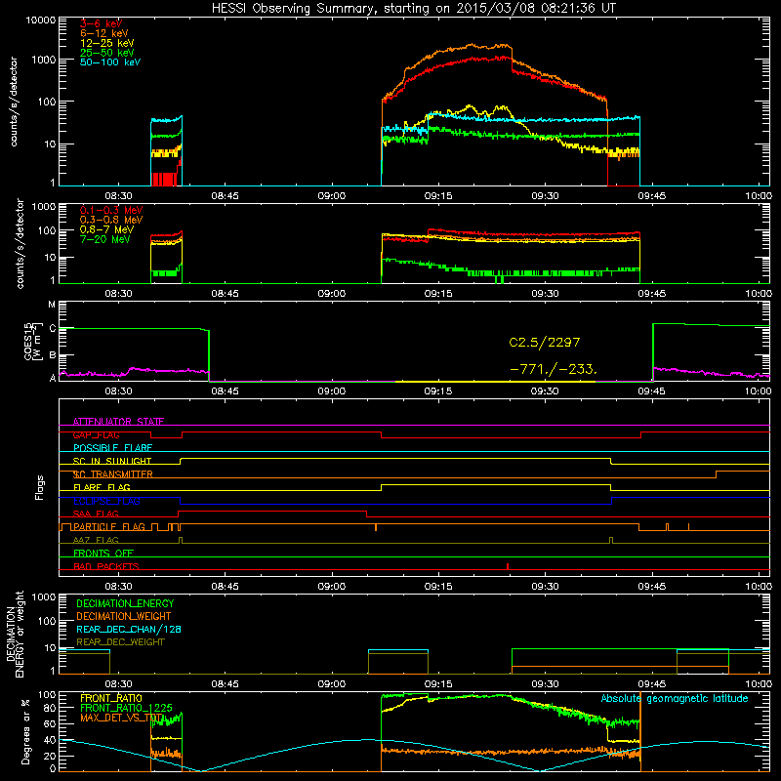The height and width of the screenshot is (781, 781).
Task: Click the FRONT_RATIO_1225 legend label
Action: tap(126, 708)
